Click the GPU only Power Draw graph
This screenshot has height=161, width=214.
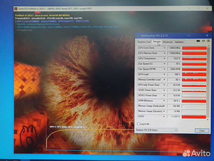[194, 85]
